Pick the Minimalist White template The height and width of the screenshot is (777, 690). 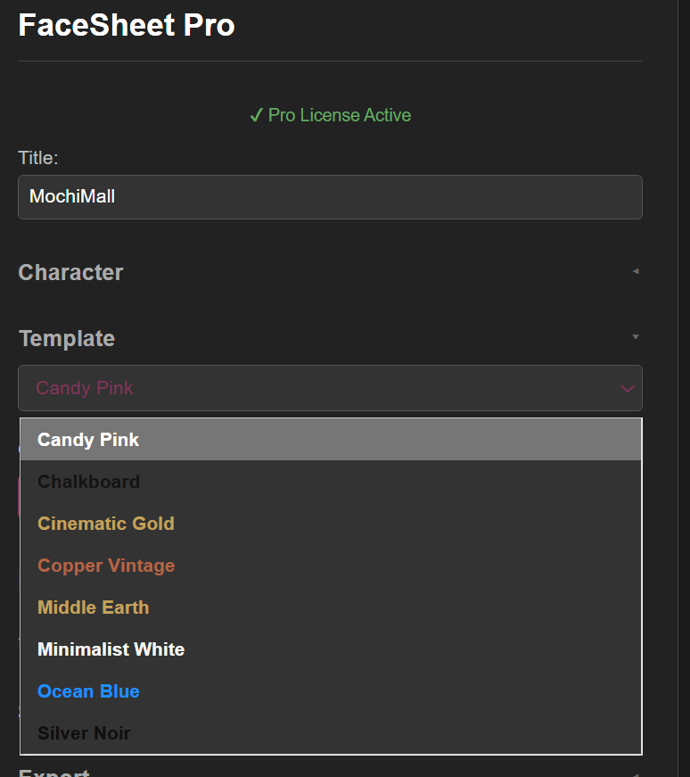tap(111, 649)
